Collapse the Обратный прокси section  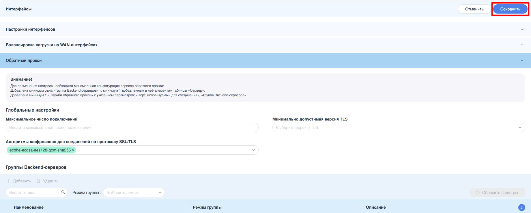[522, 60]
